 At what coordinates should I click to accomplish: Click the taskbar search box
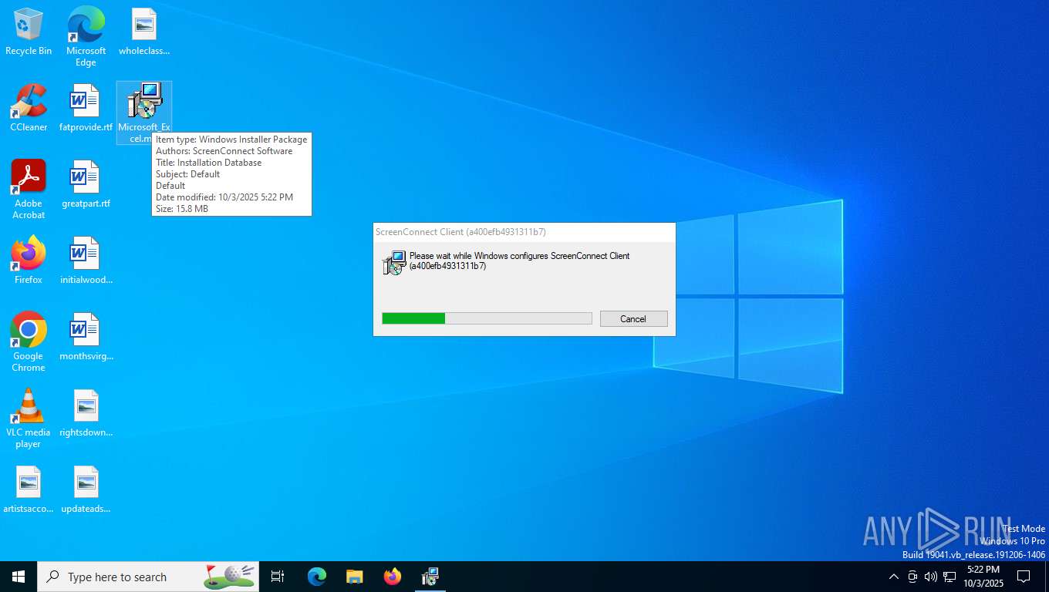[148, 577]
